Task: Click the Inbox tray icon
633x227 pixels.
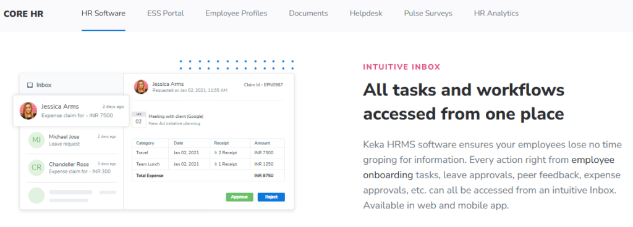Action: coord(30,85)
